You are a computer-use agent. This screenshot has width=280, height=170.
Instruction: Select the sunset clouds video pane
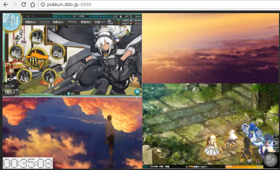click(x=211, y=48)
